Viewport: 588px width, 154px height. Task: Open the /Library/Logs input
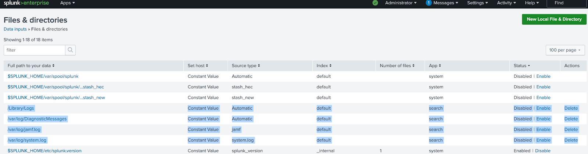click(21, 108)
